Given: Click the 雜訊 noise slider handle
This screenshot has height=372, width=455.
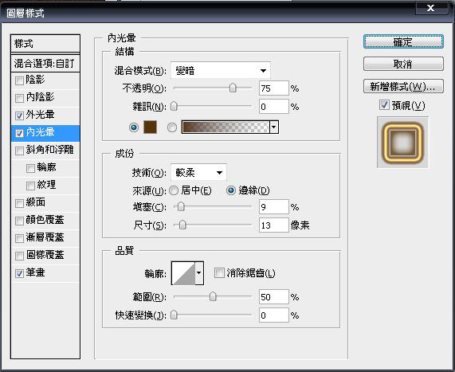Looking at the screenshot, I should pos(174,106).
